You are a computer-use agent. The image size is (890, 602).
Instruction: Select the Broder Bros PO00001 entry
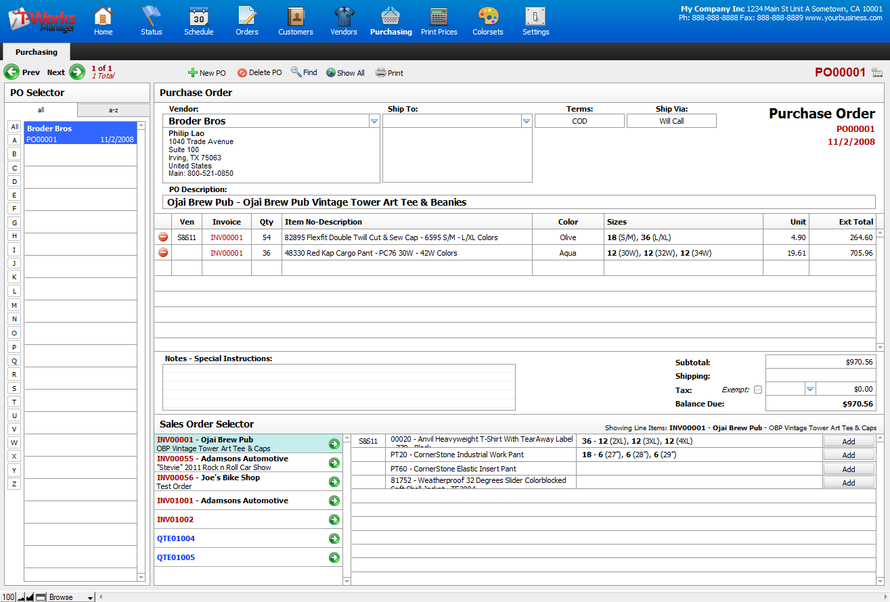coord(81,133)
